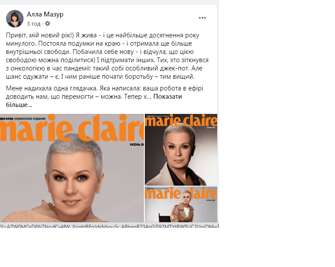Open the three-dots post options menu
This screenshot has height=267, width=335.
coord(202,18)
